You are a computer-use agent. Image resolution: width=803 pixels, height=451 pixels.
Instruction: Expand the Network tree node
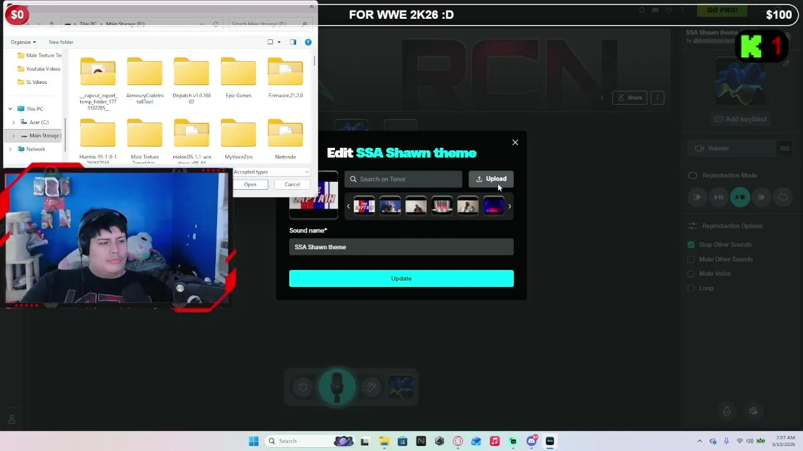(x=10, y=149)
